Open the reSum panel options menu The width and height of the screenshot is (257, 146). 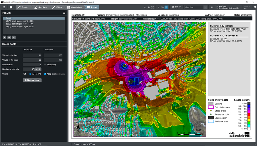(64, 13)
